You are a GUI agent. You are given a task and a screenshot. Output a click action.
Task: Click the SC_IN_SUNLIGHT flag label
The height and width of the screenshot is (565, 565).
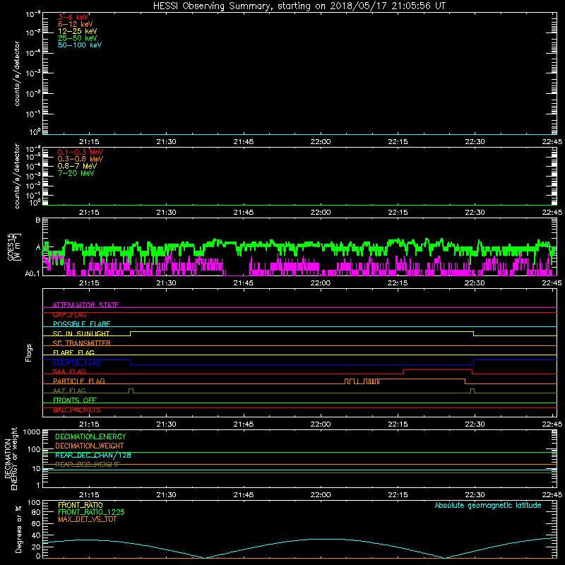tap(81, 333)
